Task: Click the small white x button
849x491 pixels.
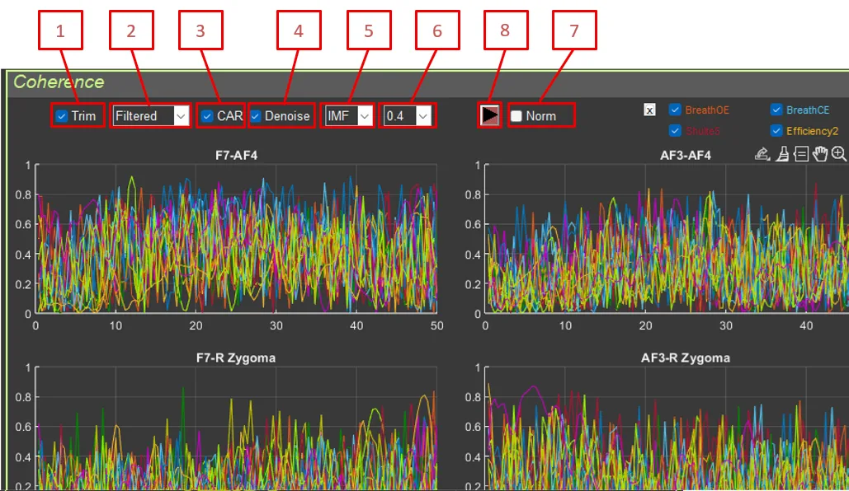Action: point(650,110)
